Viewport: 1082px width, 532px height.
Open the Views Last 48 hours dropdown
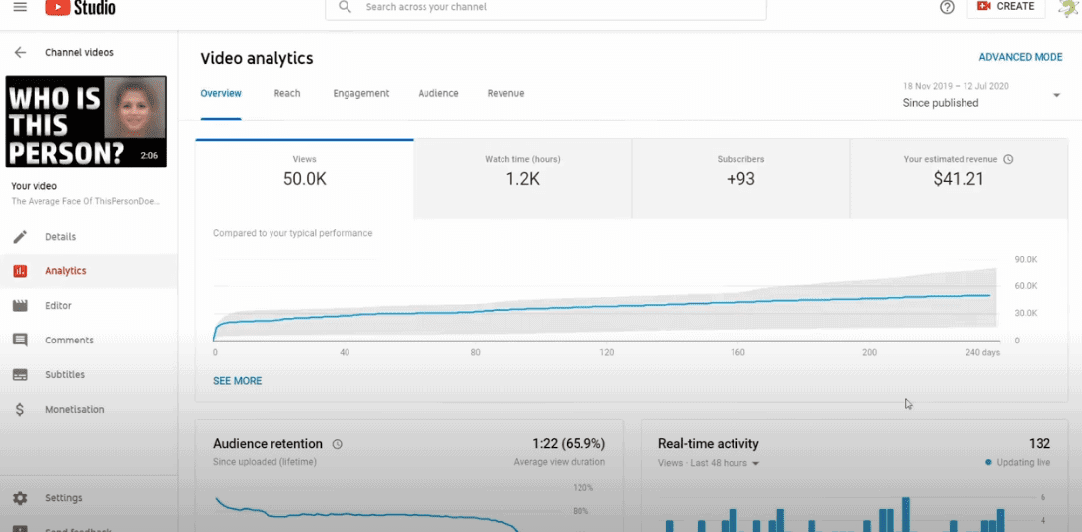(x=709, y=463)
